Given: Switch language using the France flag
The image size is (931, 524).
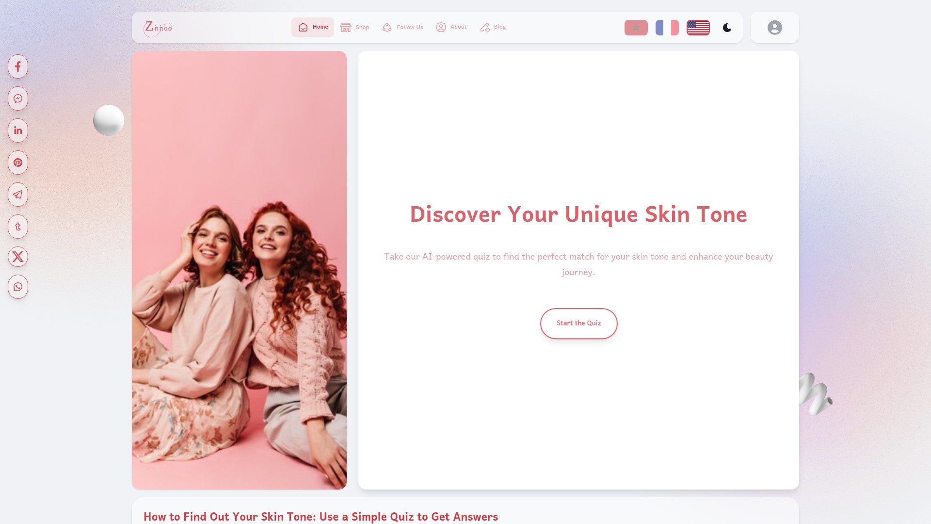Looking at the screenshot, I should (x=667, y=28).
